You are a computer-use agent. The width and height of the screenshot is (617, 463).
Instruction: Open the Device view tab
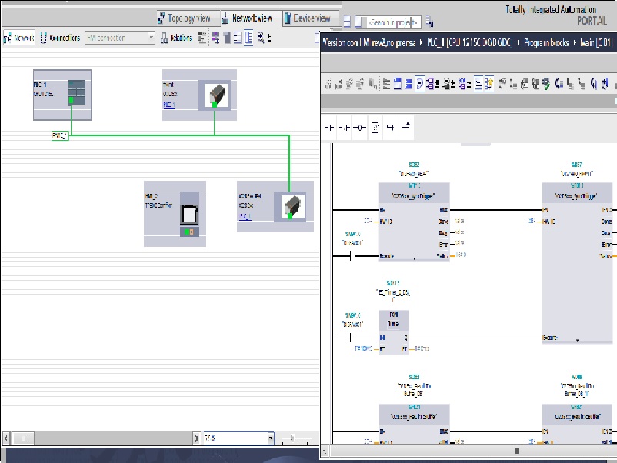coord(312,18)
